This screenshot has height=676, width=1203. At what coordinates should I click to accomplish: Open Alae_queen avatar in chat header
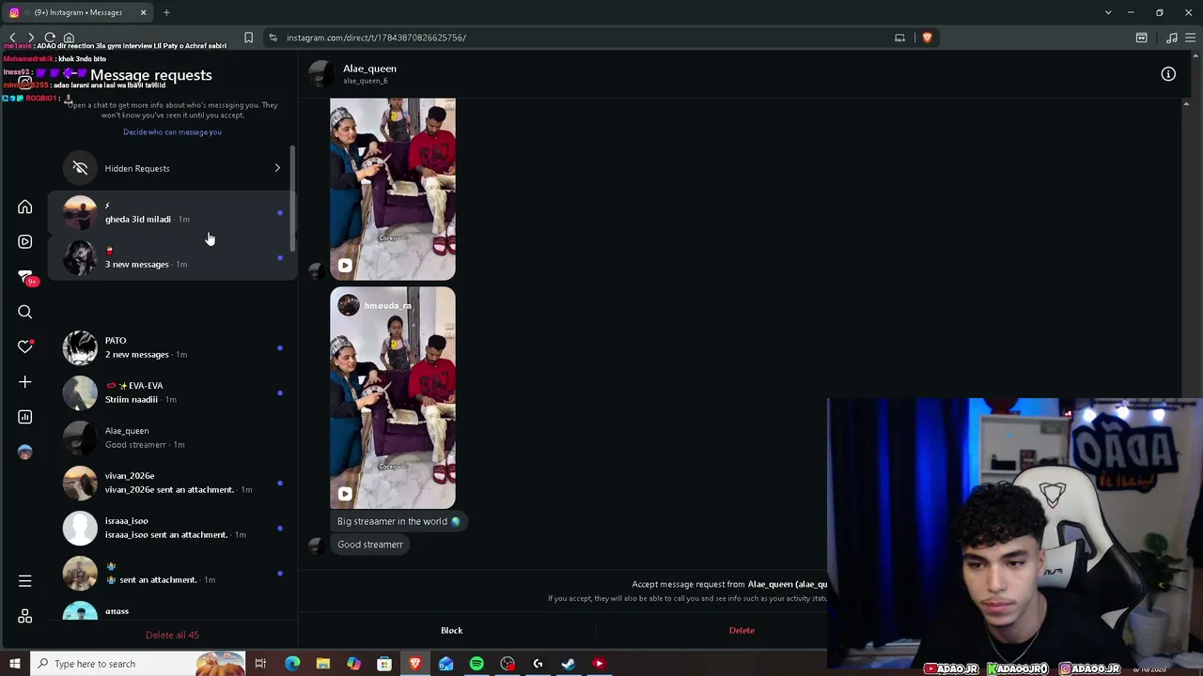[x=321, y=74]
